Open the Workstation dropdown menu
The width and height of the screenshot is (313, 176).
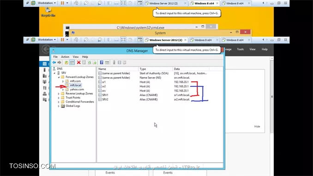point(47,40)
